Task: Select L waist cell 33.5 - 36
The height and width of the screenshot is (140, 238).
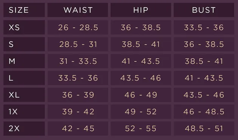Action: [78, 78]
